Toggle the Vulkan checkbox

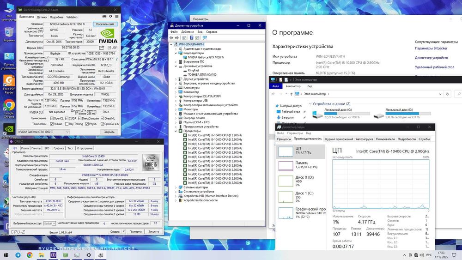point(52,124)
